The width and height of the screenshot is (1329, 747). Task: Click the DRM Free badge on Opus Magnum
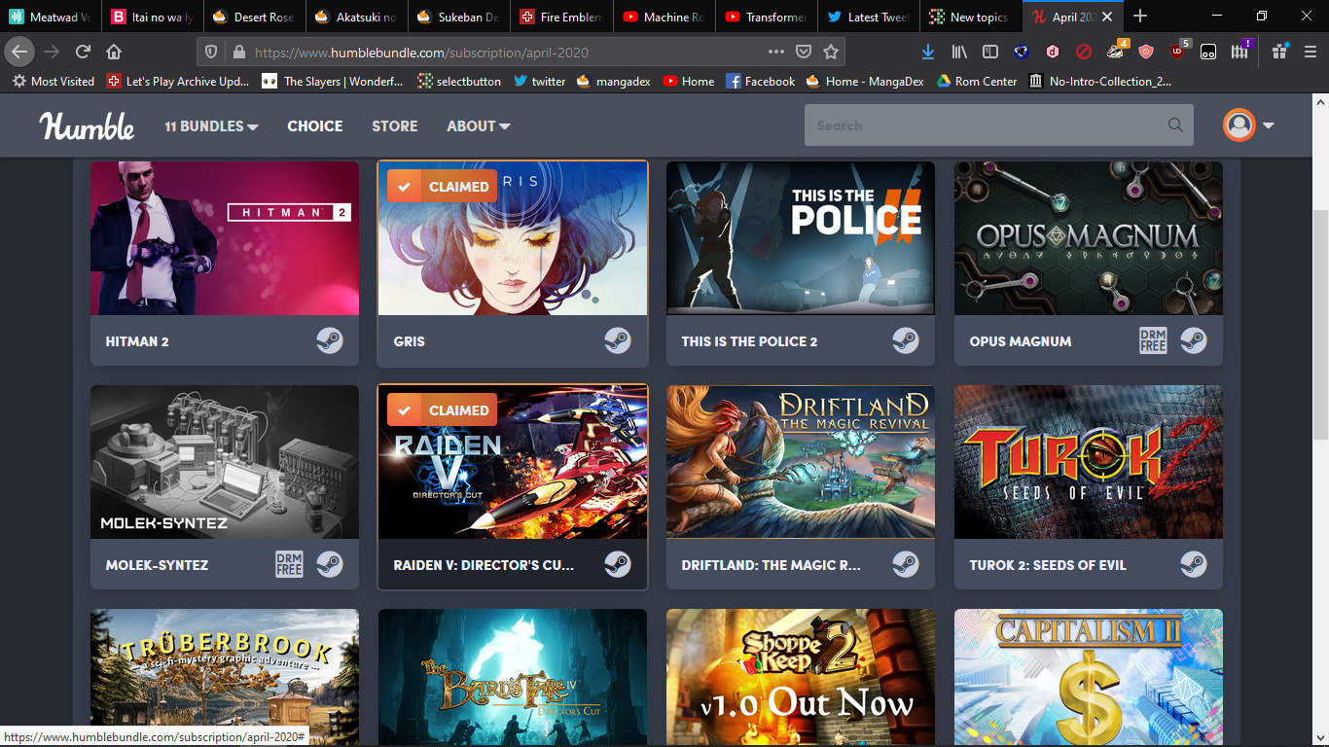tap(1153, 341)
